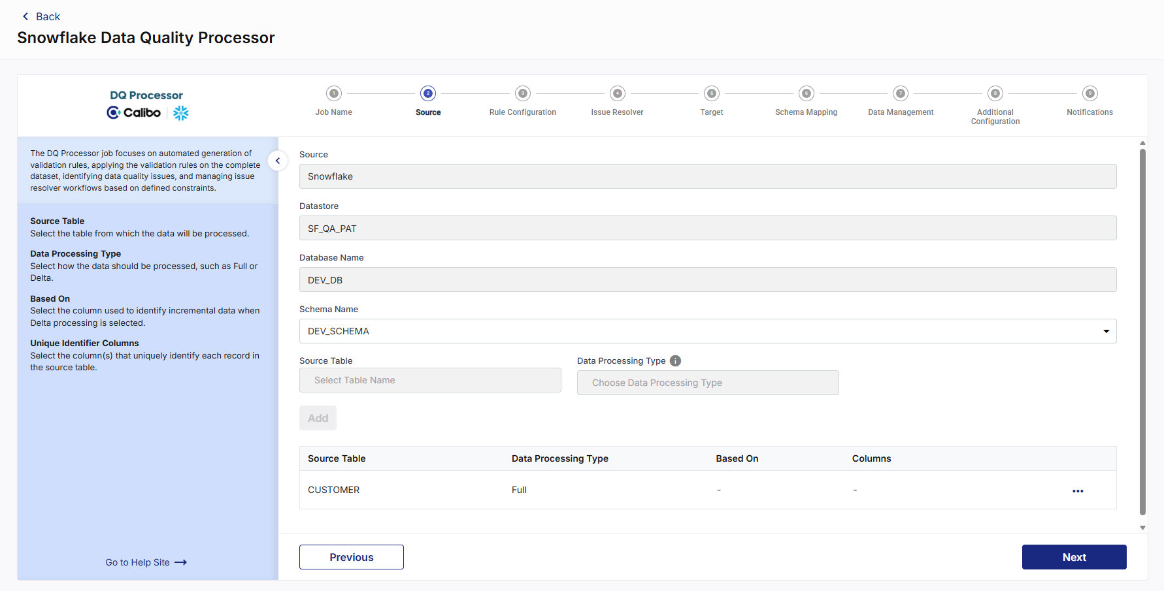This screenshot has height=591, width=1164.
Task: Click the Full processing type cell
Action: point(519,490)
